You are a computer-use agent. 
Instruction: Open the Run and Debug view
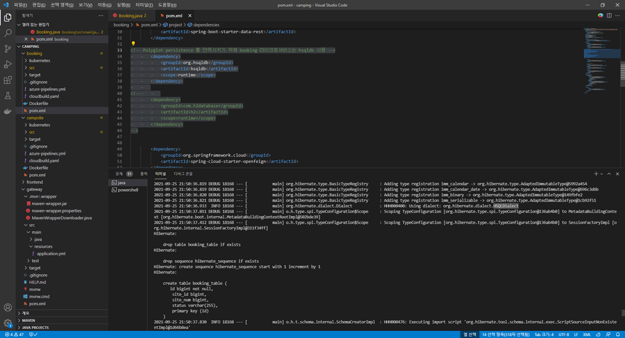[x=7, y=64]
